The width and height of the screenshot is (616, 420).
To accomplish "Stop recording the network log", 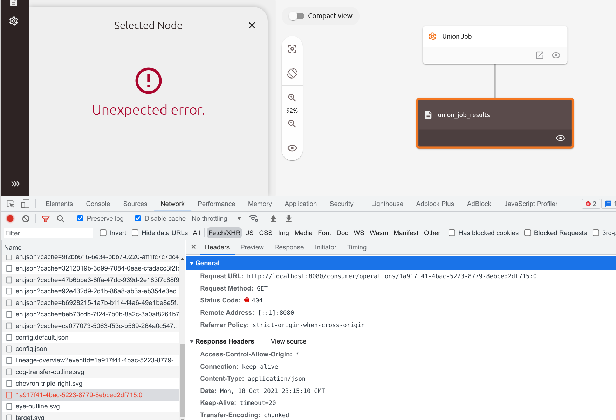I will 10,218.
